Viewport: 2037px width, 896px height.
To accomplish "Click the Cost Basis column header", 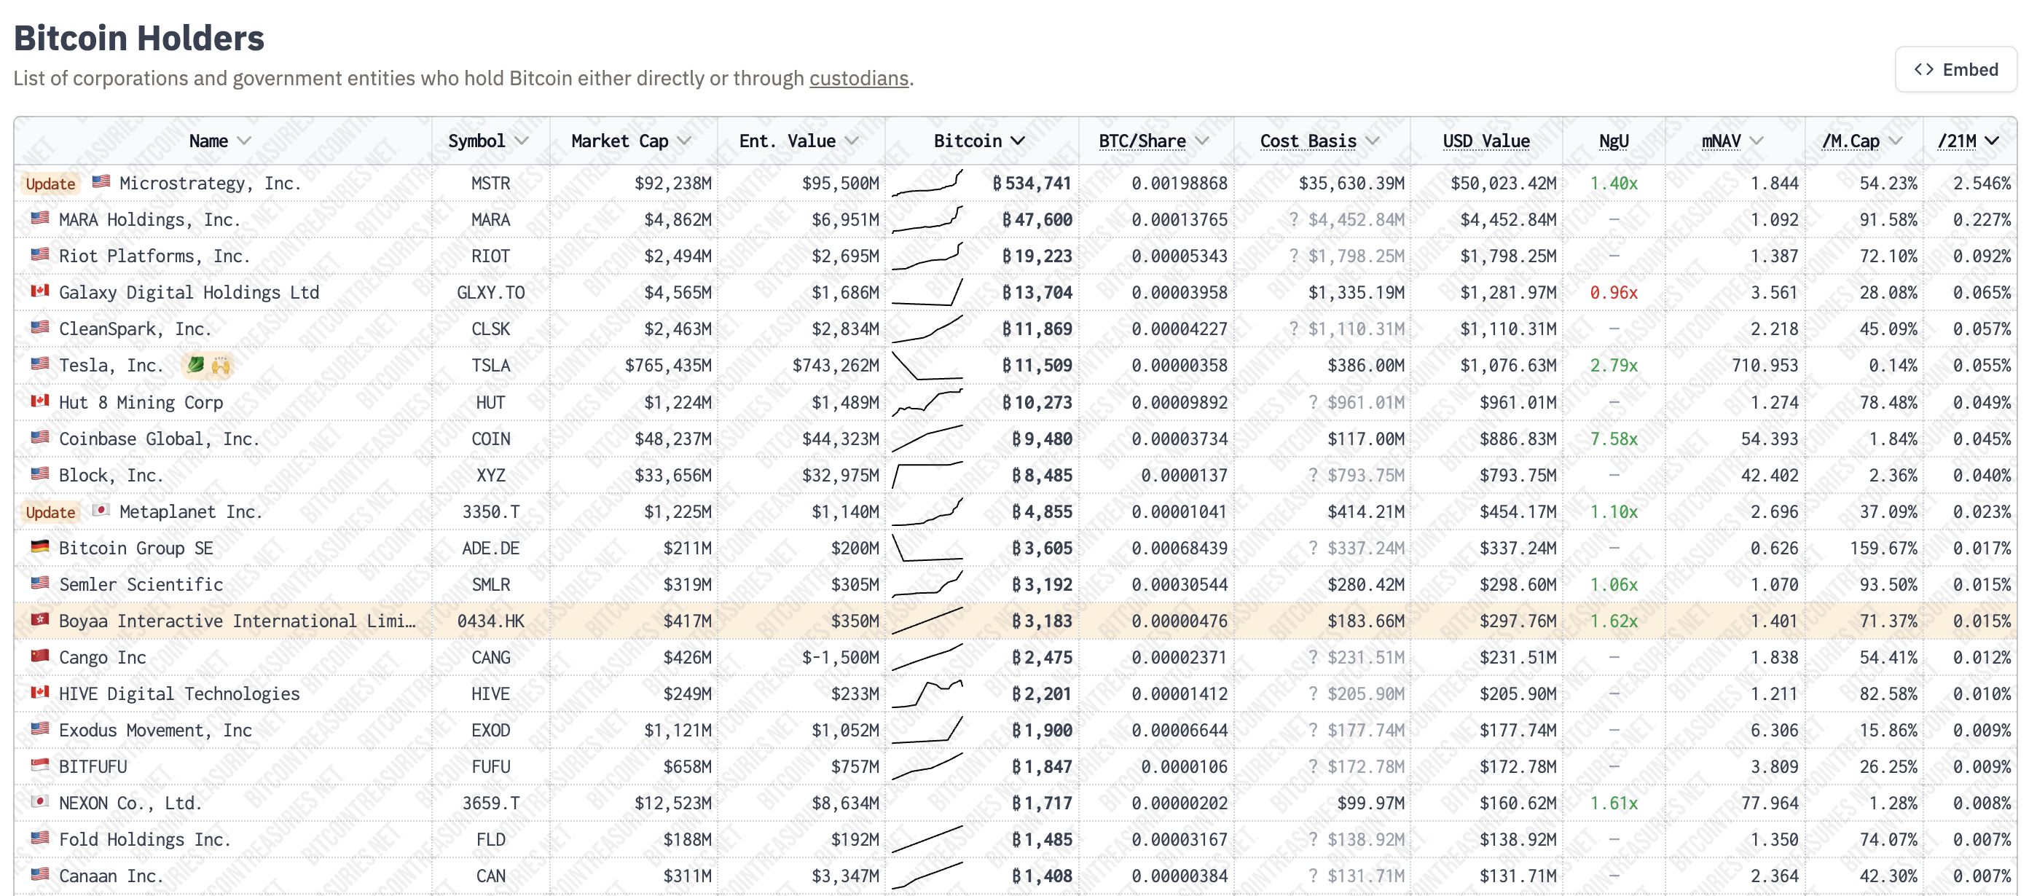I will click(1308, 141).
